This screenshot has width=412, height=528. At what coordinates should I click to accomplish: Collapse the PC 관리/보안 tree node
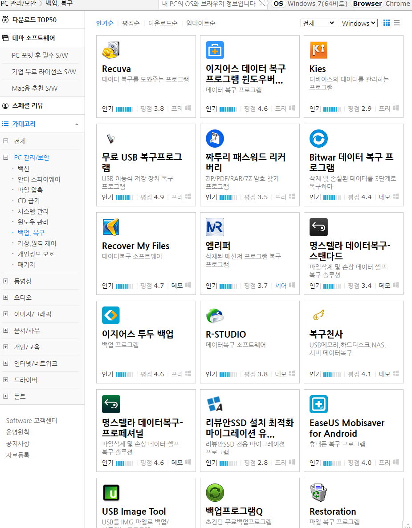(x=5, y=157)
